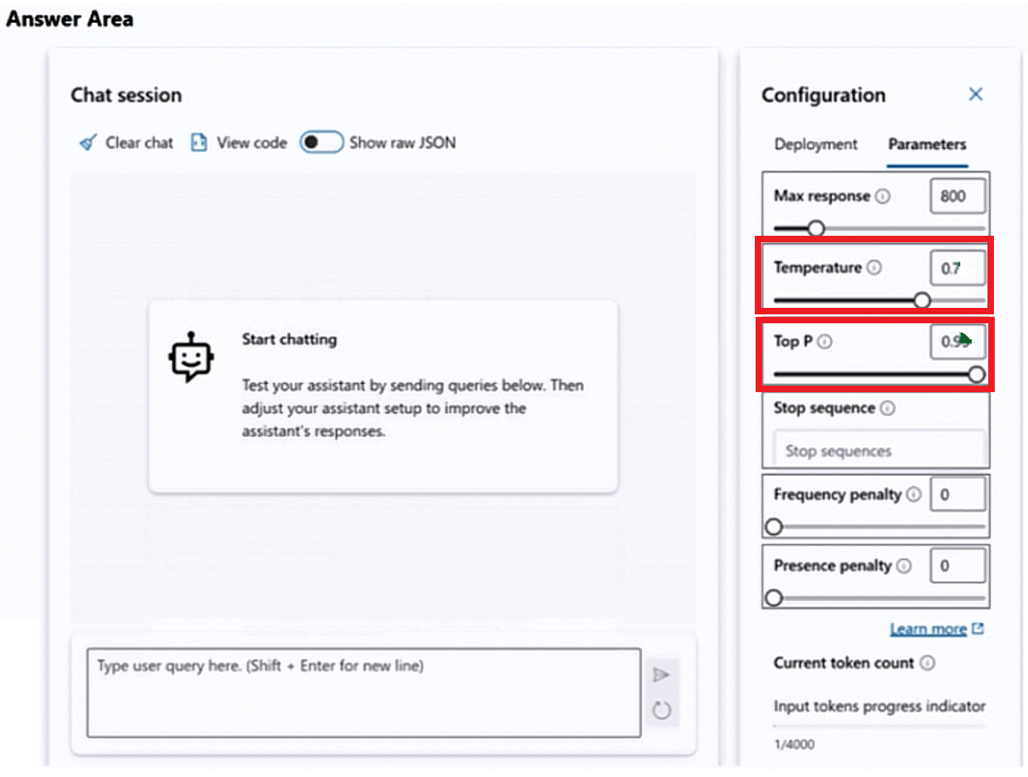The height and width of the screenshot is (777, 1028).
Task: Click the Current token count info icon
Action: [927, 663]
